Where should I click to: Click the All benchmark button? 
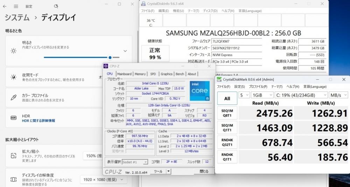(227, 98)
